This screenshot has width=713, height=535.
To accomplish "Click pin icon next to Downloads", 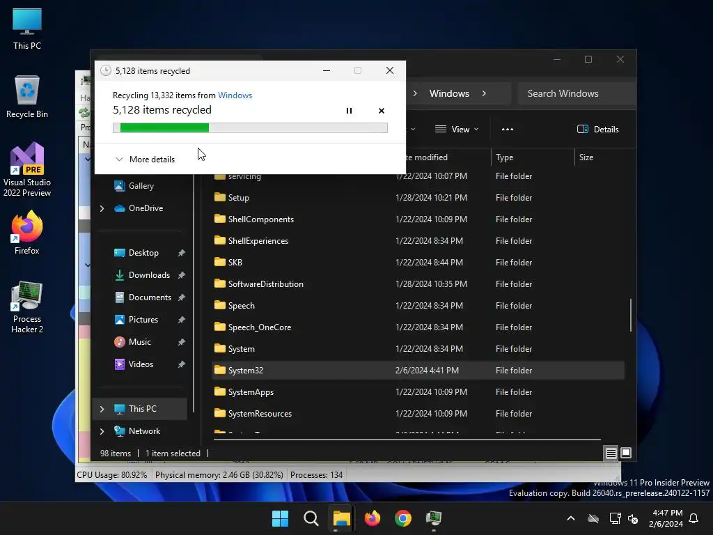I will tap(182, 275).
